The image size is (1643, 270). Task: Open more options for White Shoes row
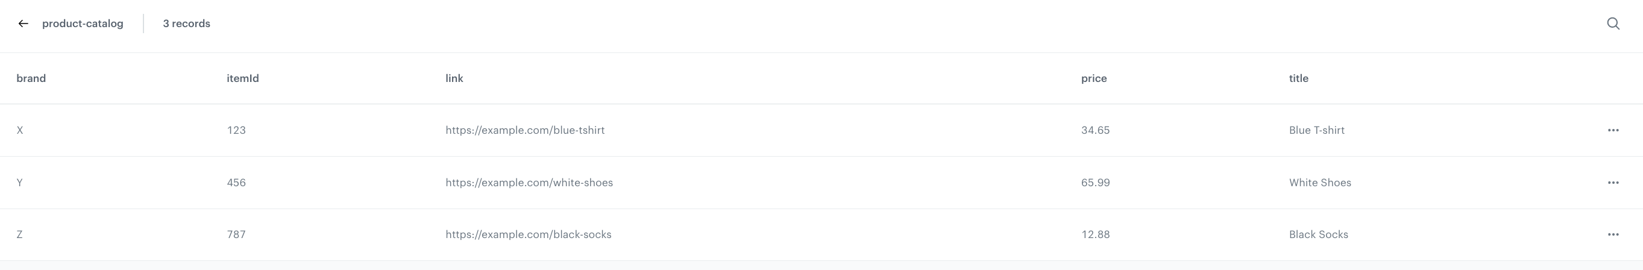click(x=1613, y=183)
